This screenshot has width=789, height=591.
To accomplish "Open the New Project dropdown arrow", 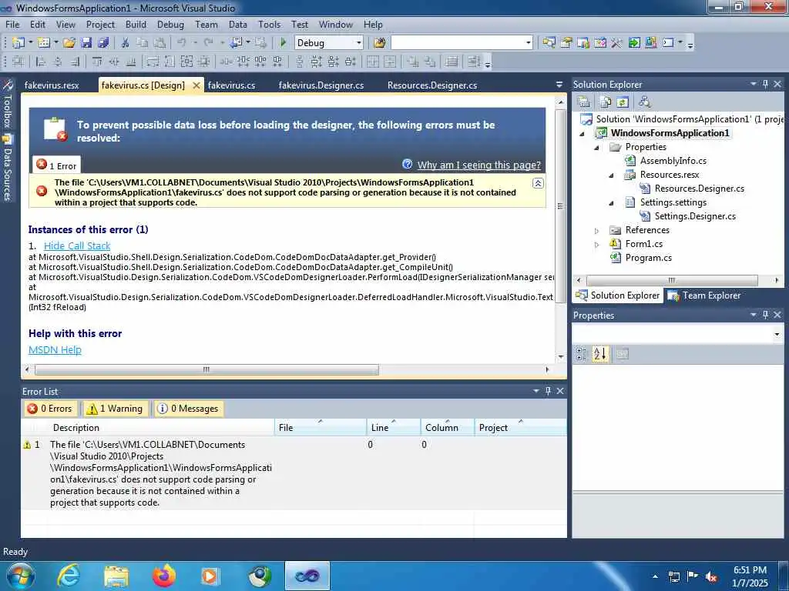I will point(31,43).
